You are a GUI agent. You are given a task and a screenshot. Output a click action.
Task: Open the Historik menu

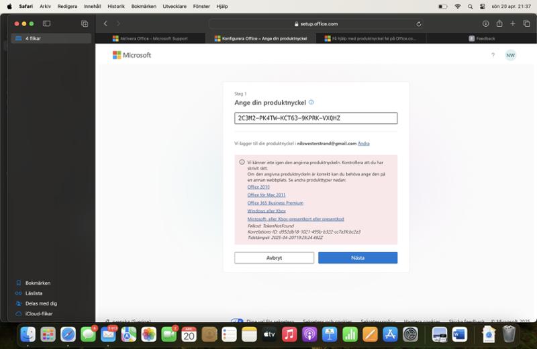pyautogui.click(x=116, y=6)
